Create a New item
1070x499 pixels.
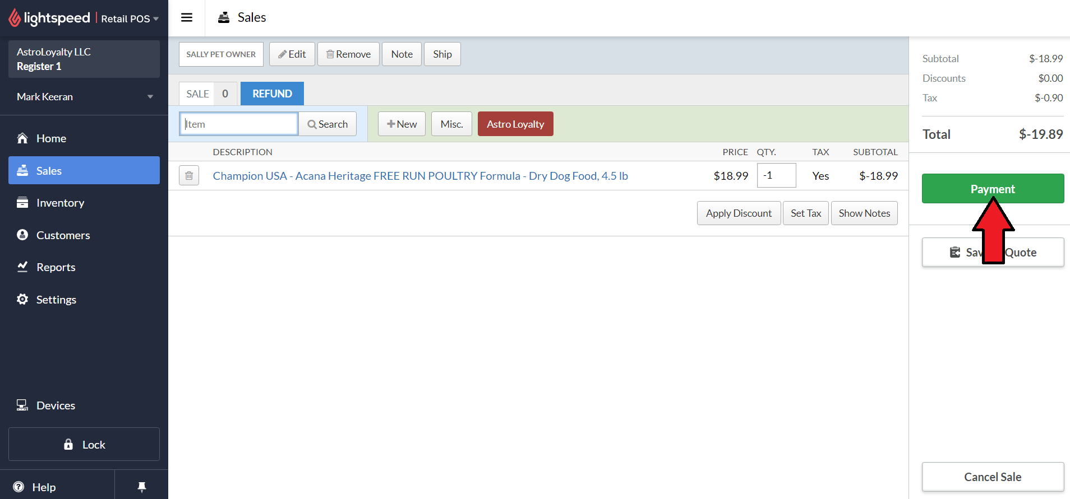402,124
